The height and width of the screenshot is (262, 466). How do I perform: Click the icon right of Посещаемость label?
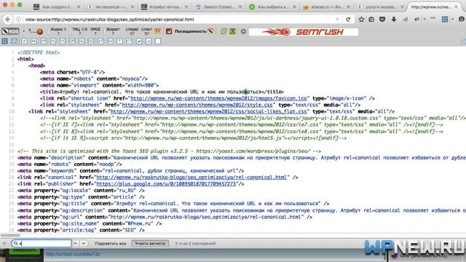[x=210, y=31]
